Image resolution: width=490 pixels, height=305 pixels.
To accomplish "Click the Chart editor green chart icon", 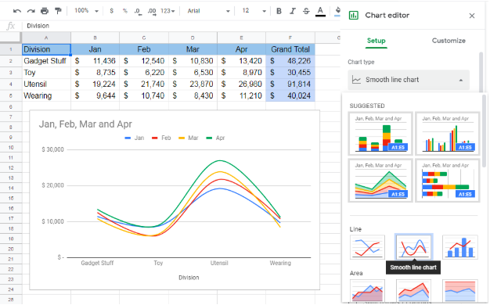I will click(x=354, y=16).
